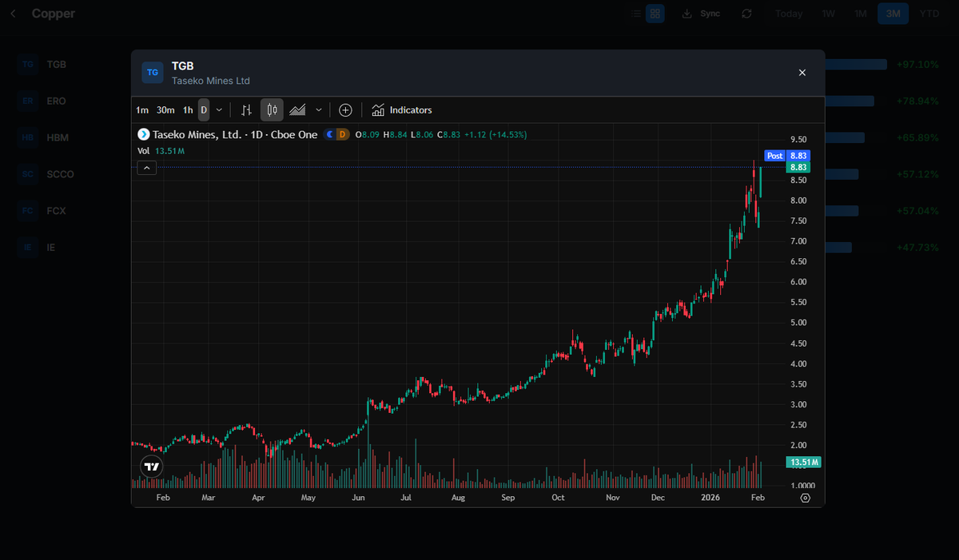959x560 pixels.
Task: Click the Taseko Mines Ltd subtitle in header
Action: click(x=211, y=81)
